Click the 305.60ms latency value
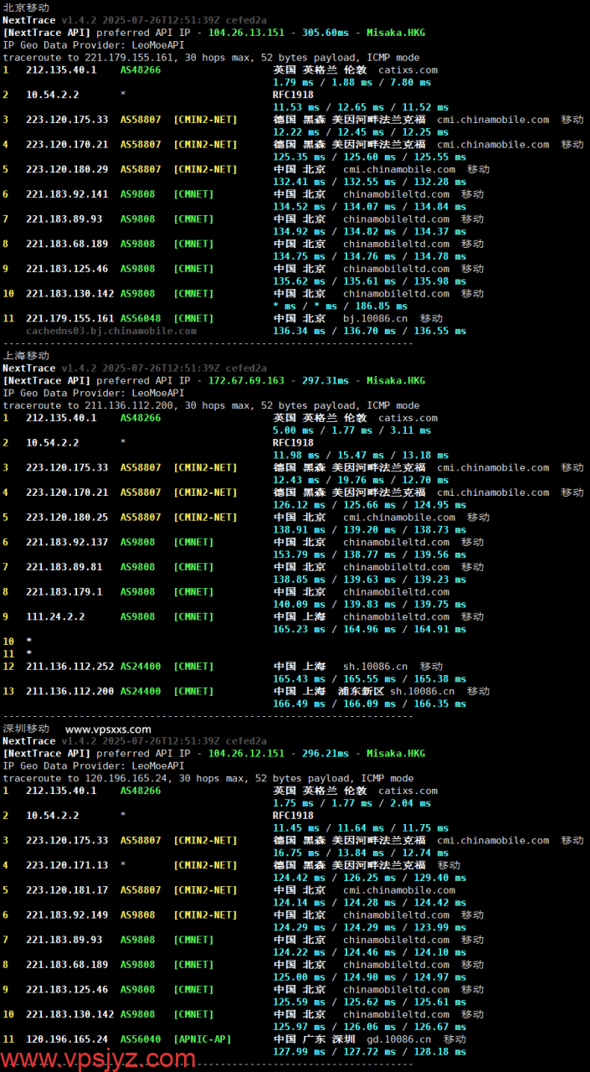The height and width of the screenshot is (1072, 590). [326, 33]
